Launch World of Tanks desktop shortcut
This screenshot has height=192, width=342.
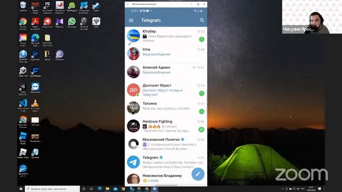[84, 23]
